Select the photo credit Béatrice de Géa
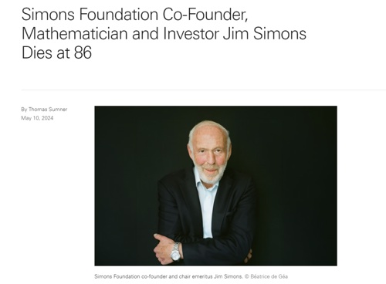Viewport: 386px width, 284px height. point(269,276)
